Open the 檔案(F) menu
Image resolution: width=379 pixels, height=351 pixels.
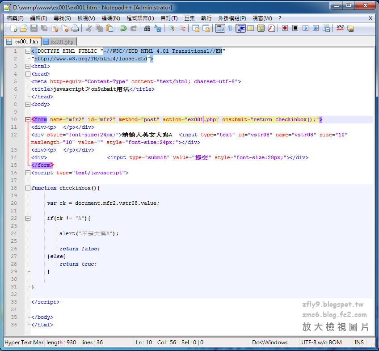click(15, 18)
